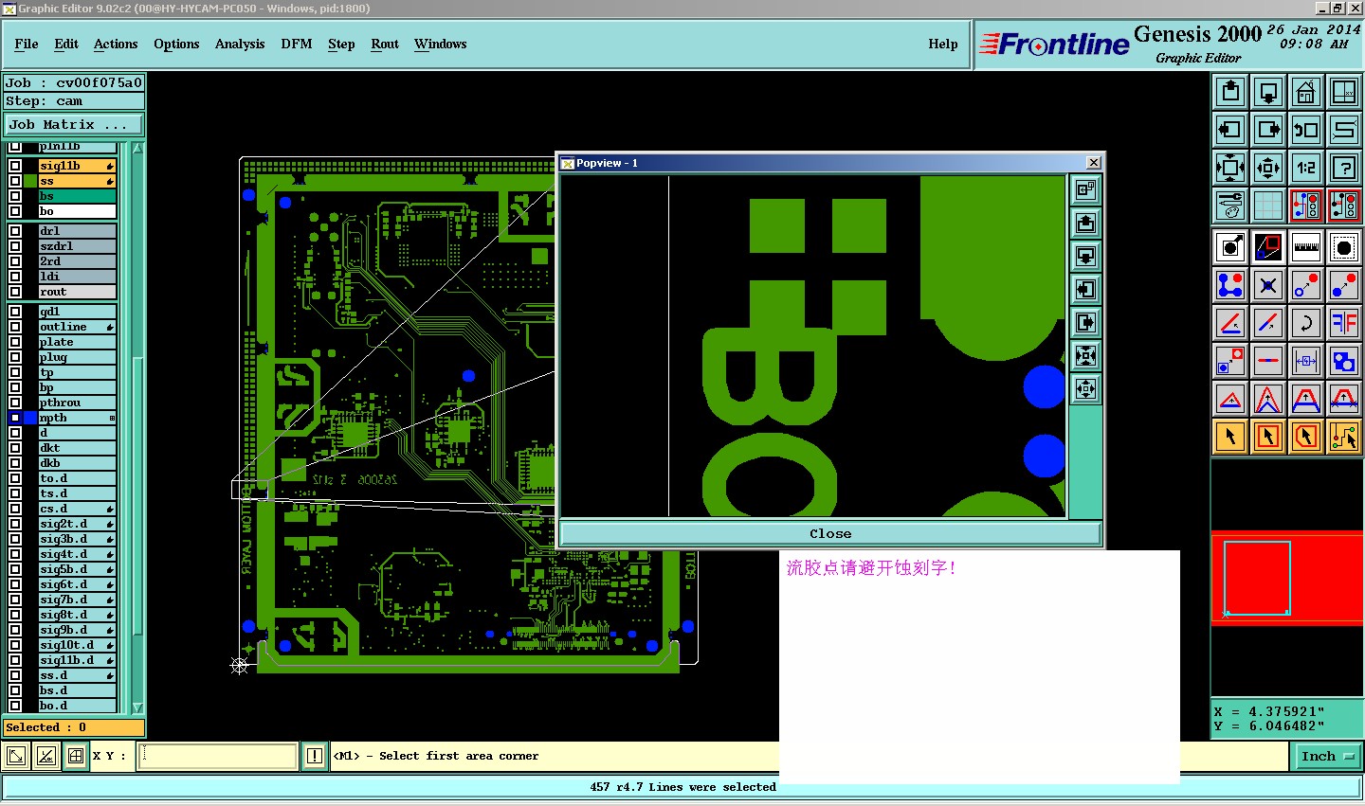Select the plain arrow pointer selection tool
The width and height of the screenshot is (1365, 806).
[x=1230, y=437]
